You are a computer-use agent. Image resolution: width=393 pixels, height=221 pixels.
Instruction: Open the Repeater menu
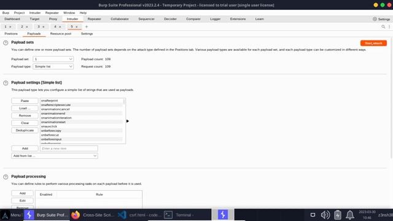point(52,13)
